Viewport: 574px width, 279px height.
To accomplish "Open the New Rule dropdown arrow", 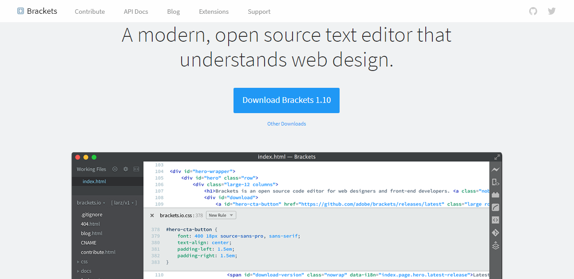I will pyautogui.click(x=231, y=215).
